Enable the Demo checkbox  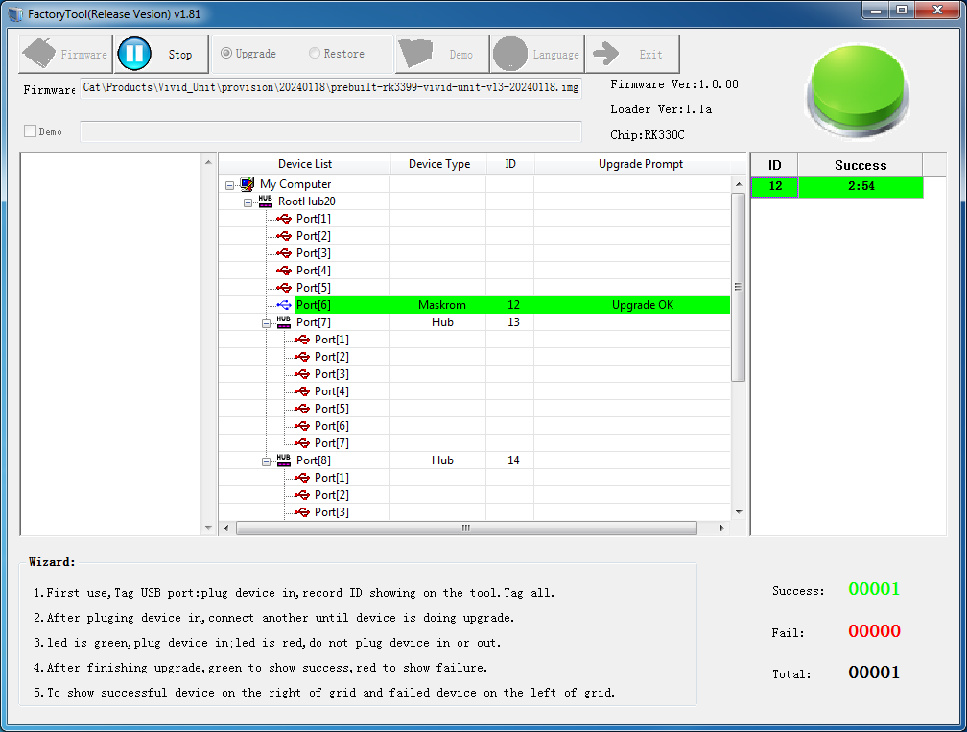[30, 131]
